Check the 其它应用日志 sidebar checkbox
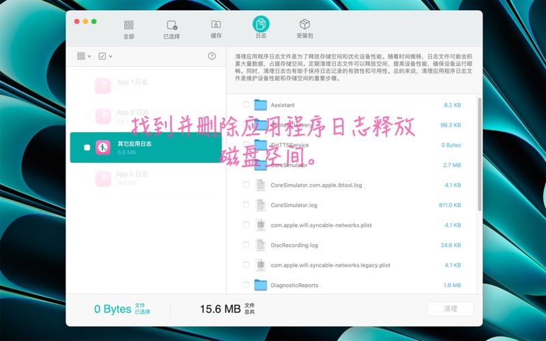Image resolution: width=546 pixels, height=341 pixels. 87,147
